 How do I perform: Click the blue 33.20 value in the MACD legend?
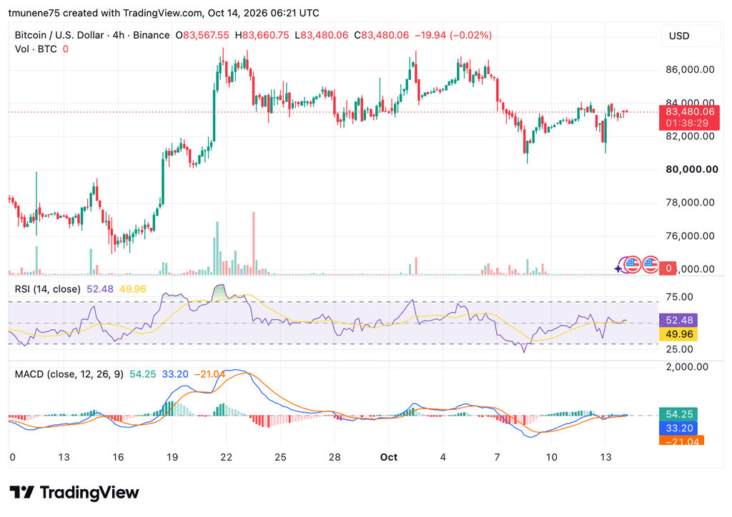coord(175,374)
